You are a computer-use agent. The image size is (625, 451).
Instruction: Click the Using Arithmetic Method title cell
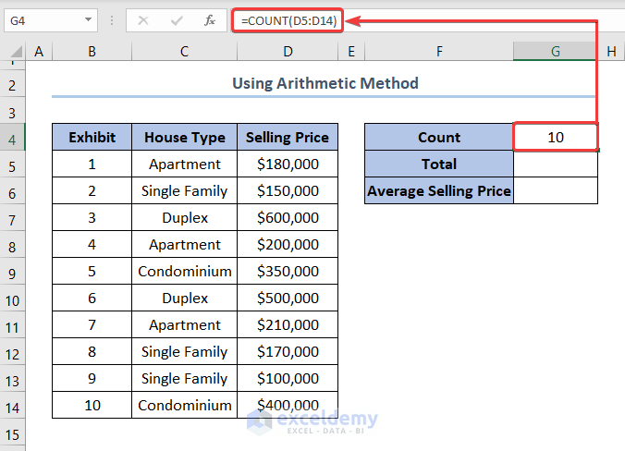(x=325, y=84)
